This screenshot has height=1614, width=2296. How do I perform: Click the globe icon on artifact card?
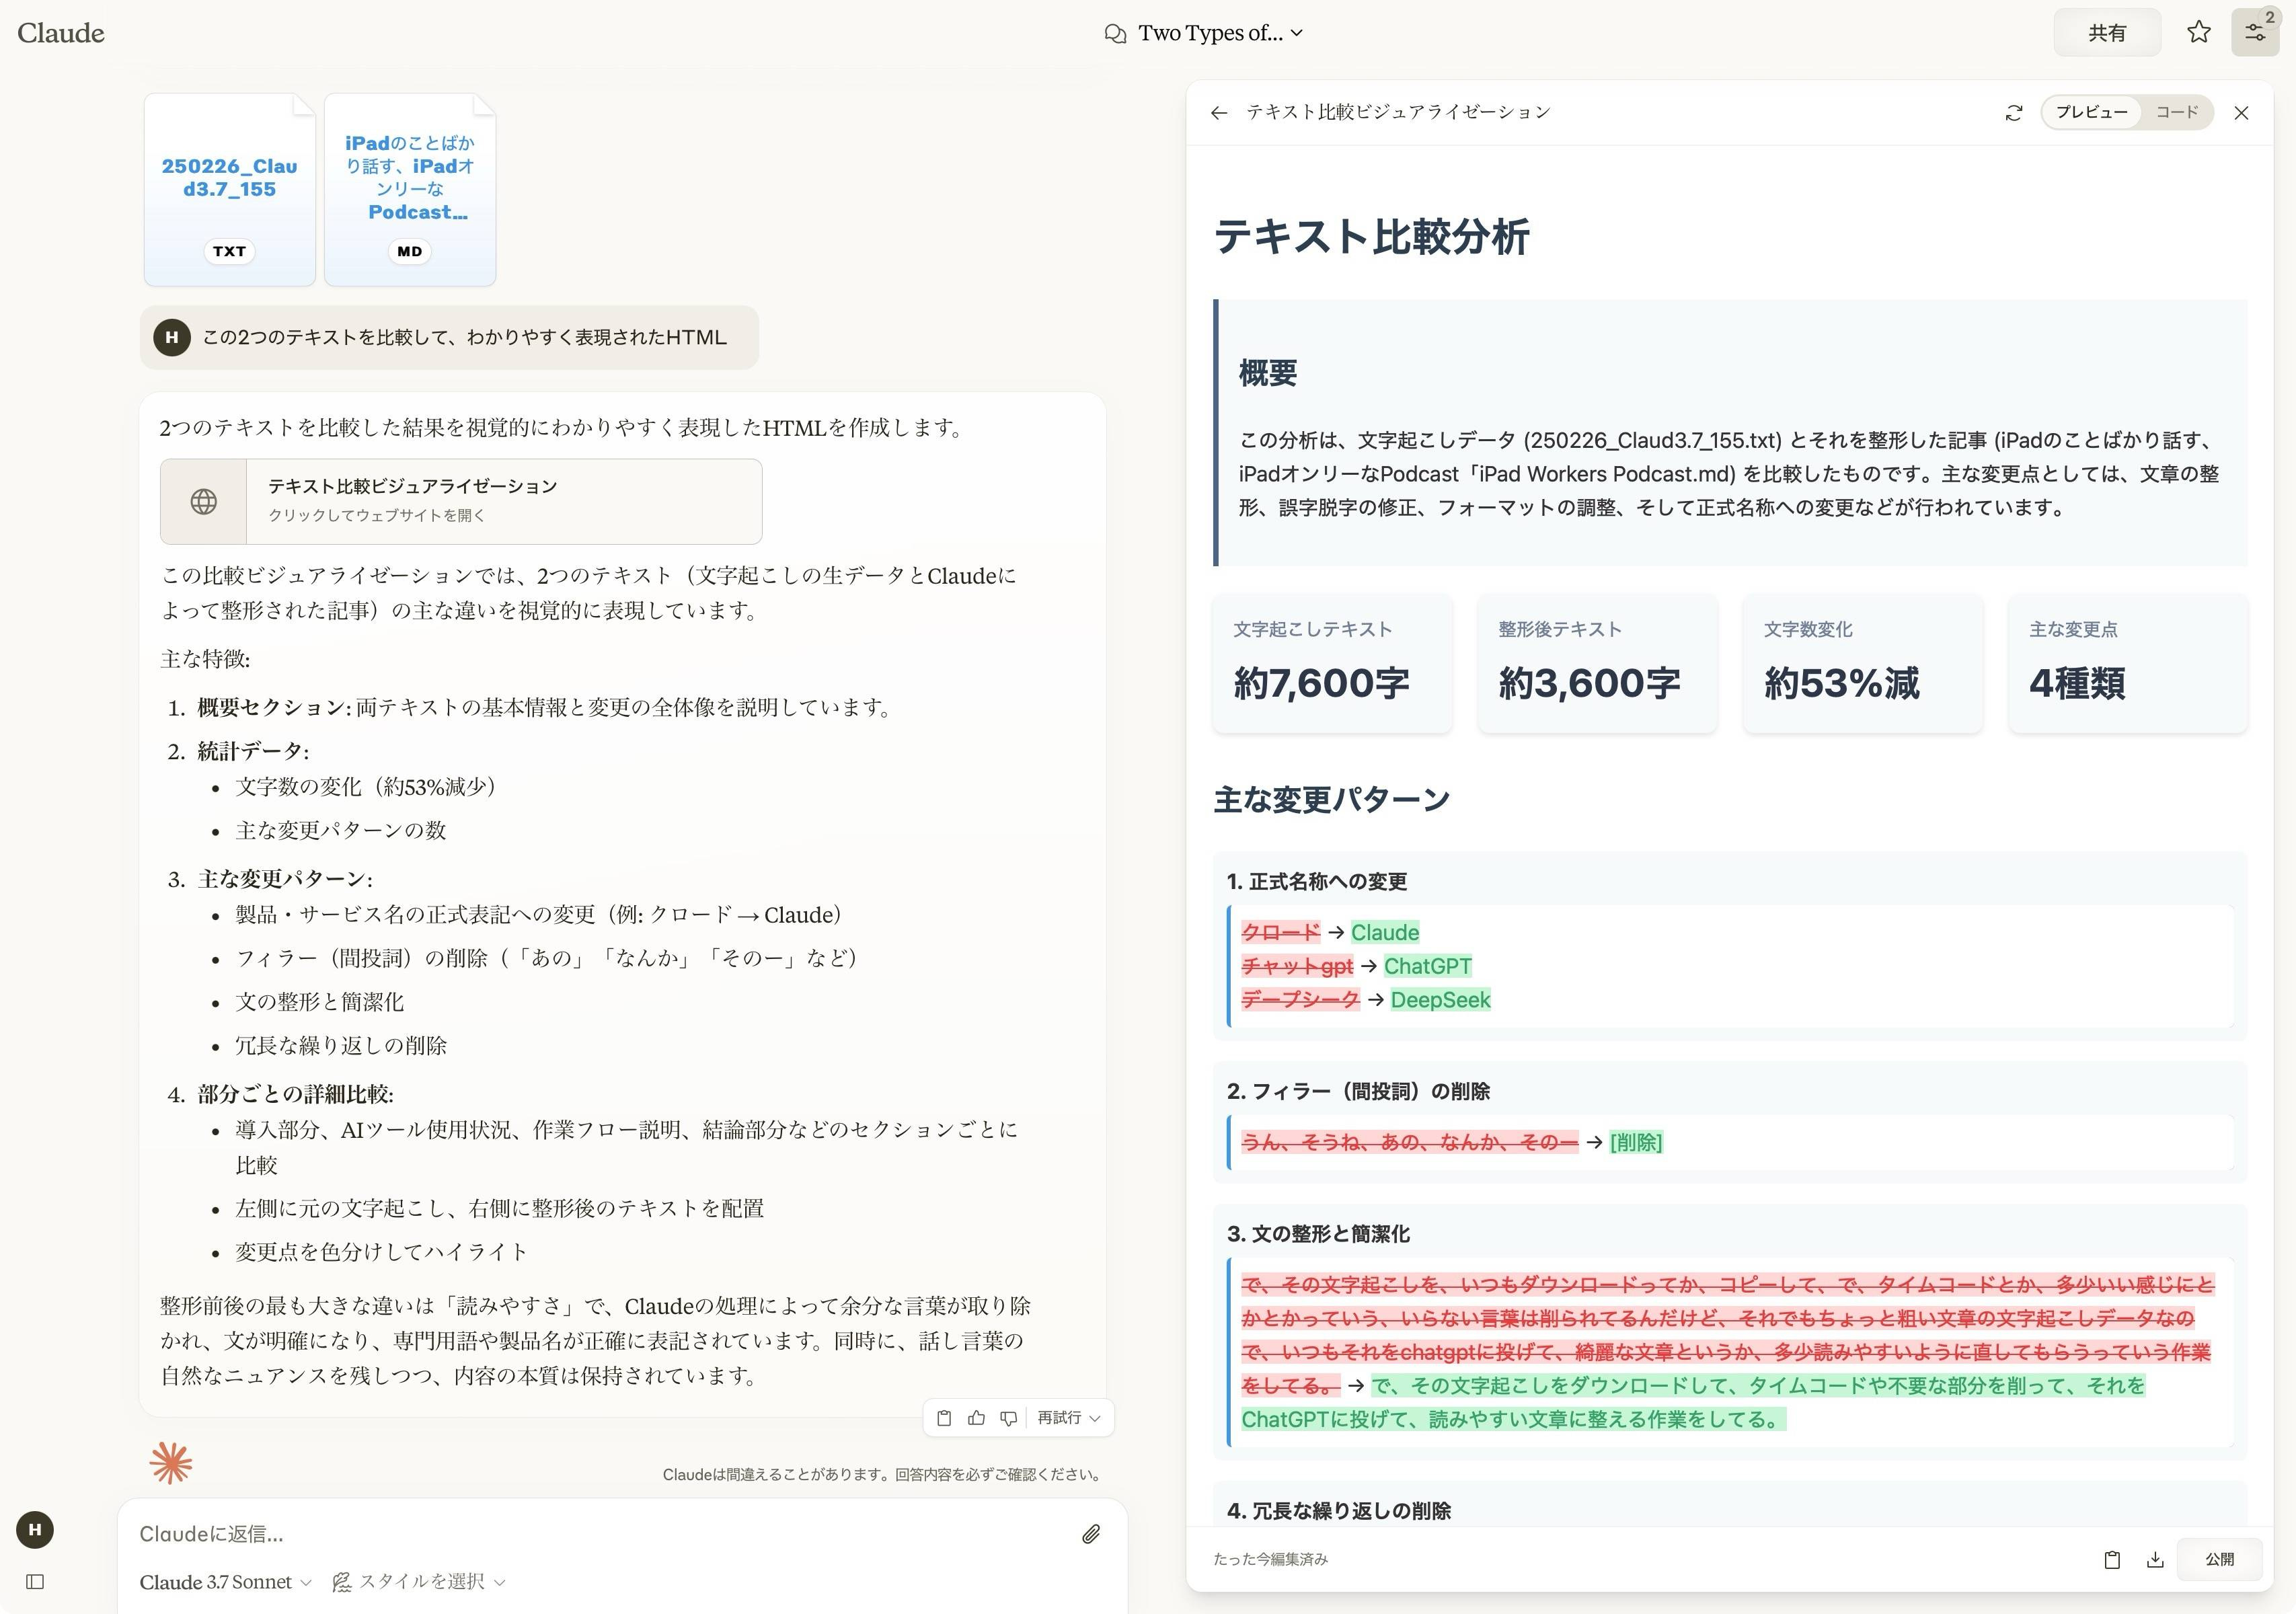pyautogui.click(x=204, y=501)
